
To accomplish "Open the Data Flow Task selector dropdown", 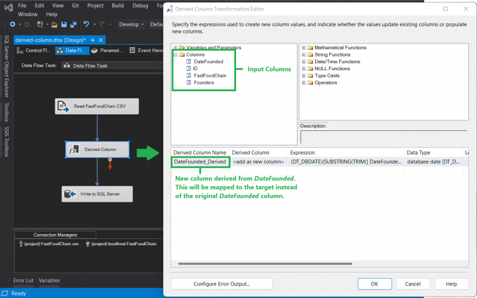I will pyautogui.click(x=112, y=65).
